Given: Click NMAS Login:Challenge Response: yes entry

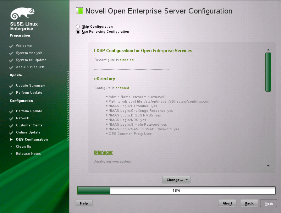Looking at the screenshot, I should (x=141, y=111).
